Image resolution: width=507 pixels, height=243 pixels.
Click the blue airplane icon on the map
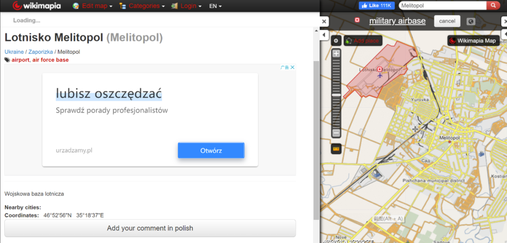[x=380, y=75]
